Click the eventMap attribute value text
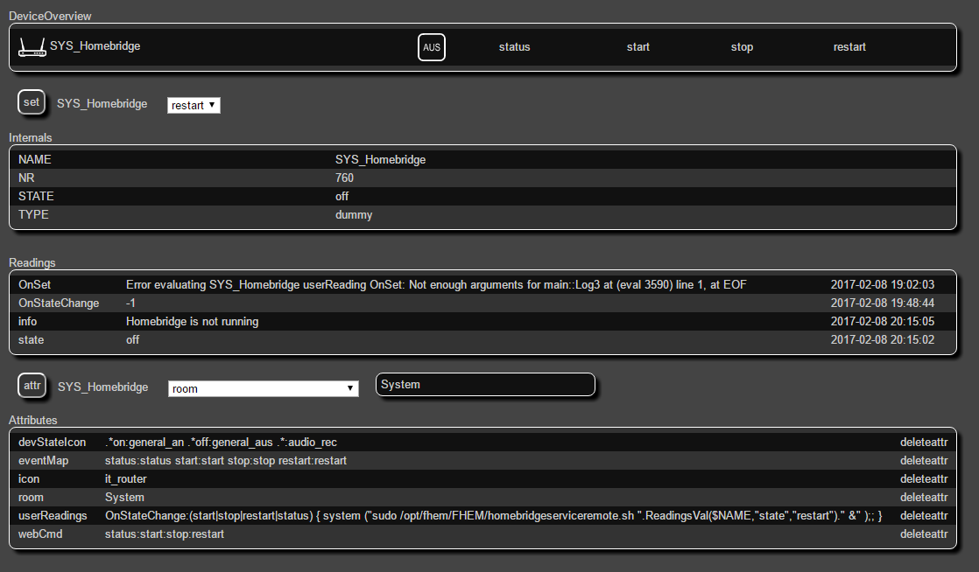979x572 pixels. tap(225, 460)
